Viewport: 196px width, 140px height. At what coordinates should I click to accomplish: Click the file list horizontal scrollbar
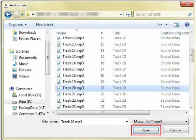coord(103,113)
